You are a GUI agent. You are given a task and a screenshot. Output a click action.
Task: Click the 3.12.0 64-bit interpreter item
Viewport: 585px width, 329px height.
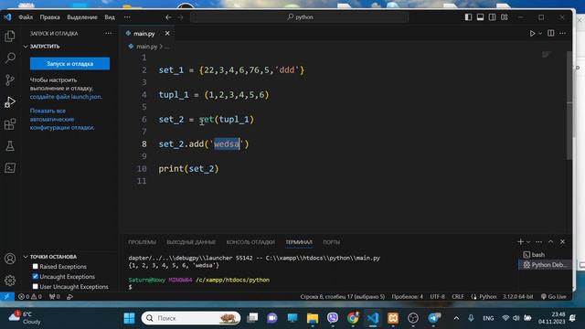(518, 296)
